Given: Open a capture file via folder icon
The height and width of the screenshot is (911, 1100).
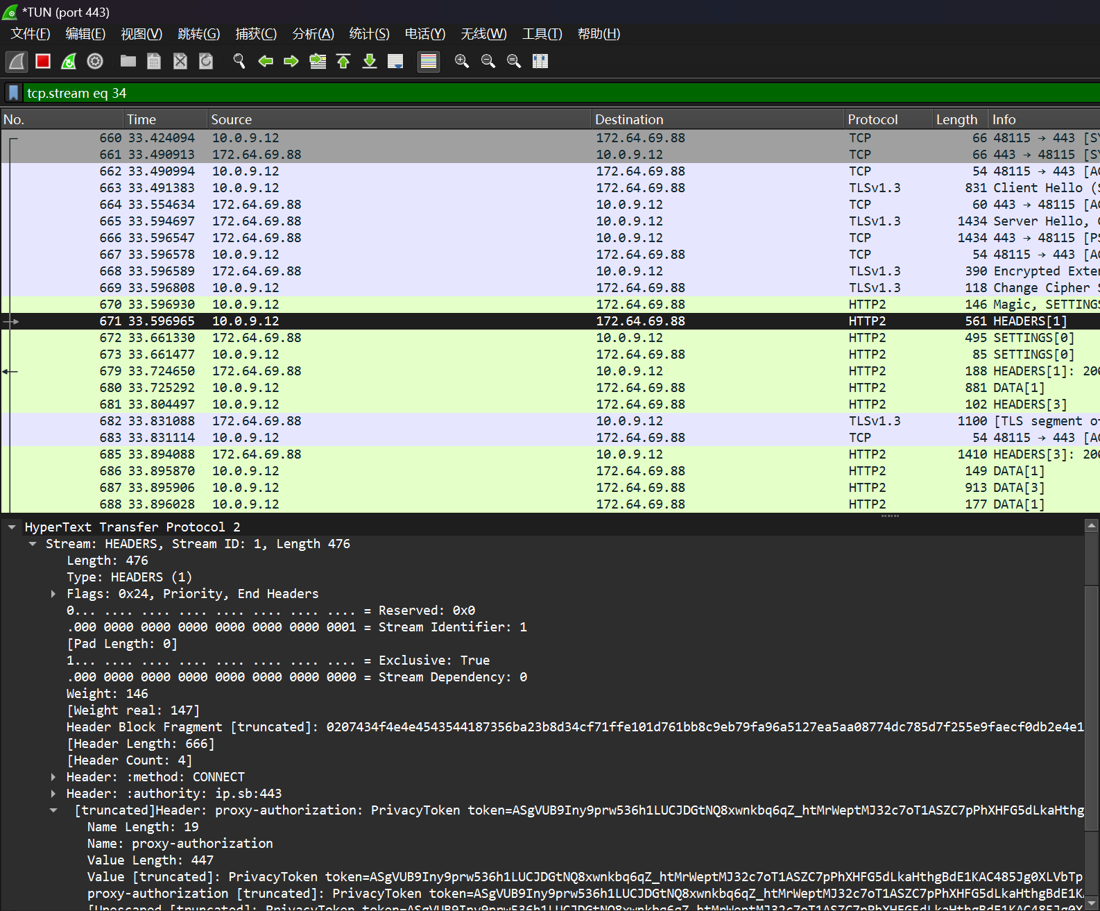Looking at the screenshot, I should point(128,61).
